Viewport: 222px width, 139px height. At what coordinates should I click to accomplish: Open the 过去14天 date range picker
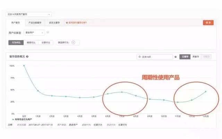155,57
